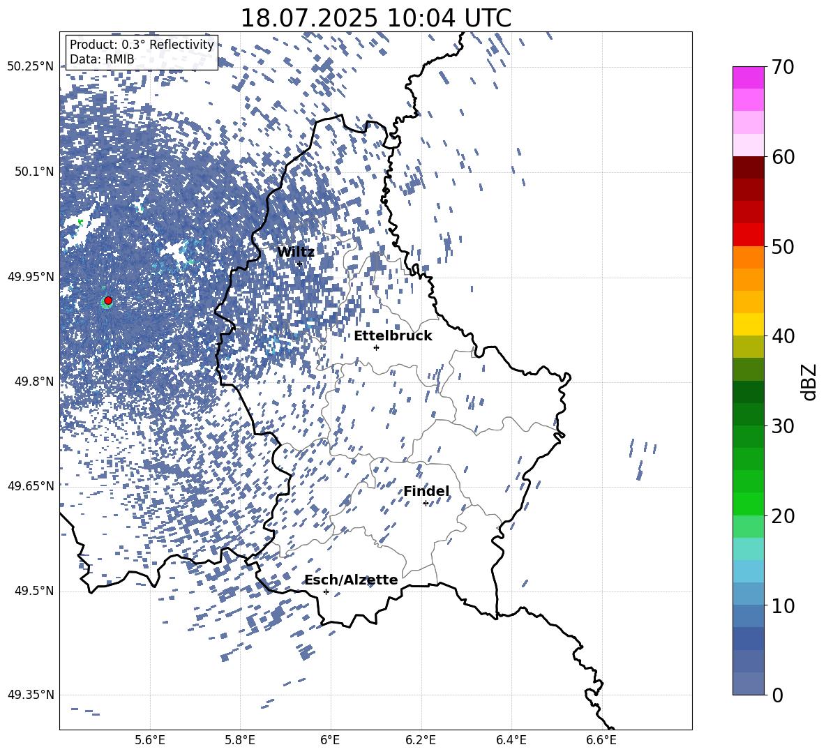826x754 pixels.
Task: Click the title 18.07.2025 10:04 UTC
Action: point(376,18)
